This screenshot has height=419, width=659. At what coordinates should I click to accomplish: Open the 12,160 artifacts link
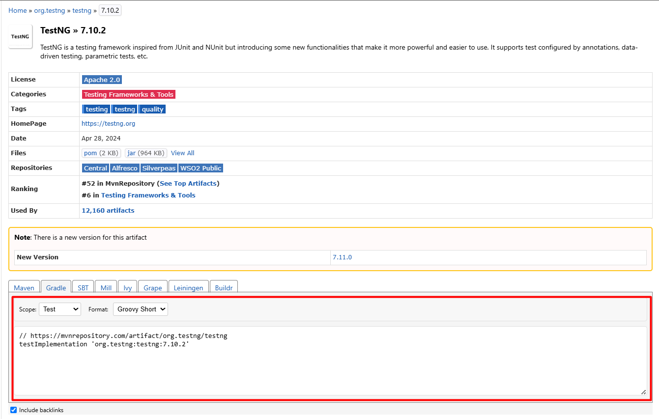tap(108, 210)
